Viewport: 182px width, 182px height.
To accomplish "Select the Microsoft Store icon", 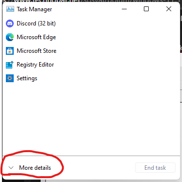I will (x=10, y=51).
